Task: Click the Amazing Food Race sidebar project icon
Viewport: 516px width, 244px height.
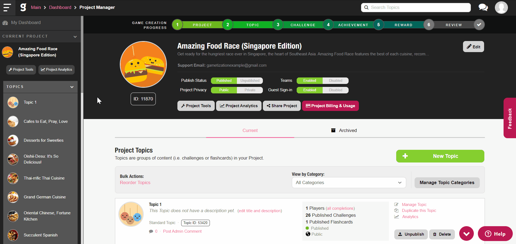Action: tap(8, 52)
